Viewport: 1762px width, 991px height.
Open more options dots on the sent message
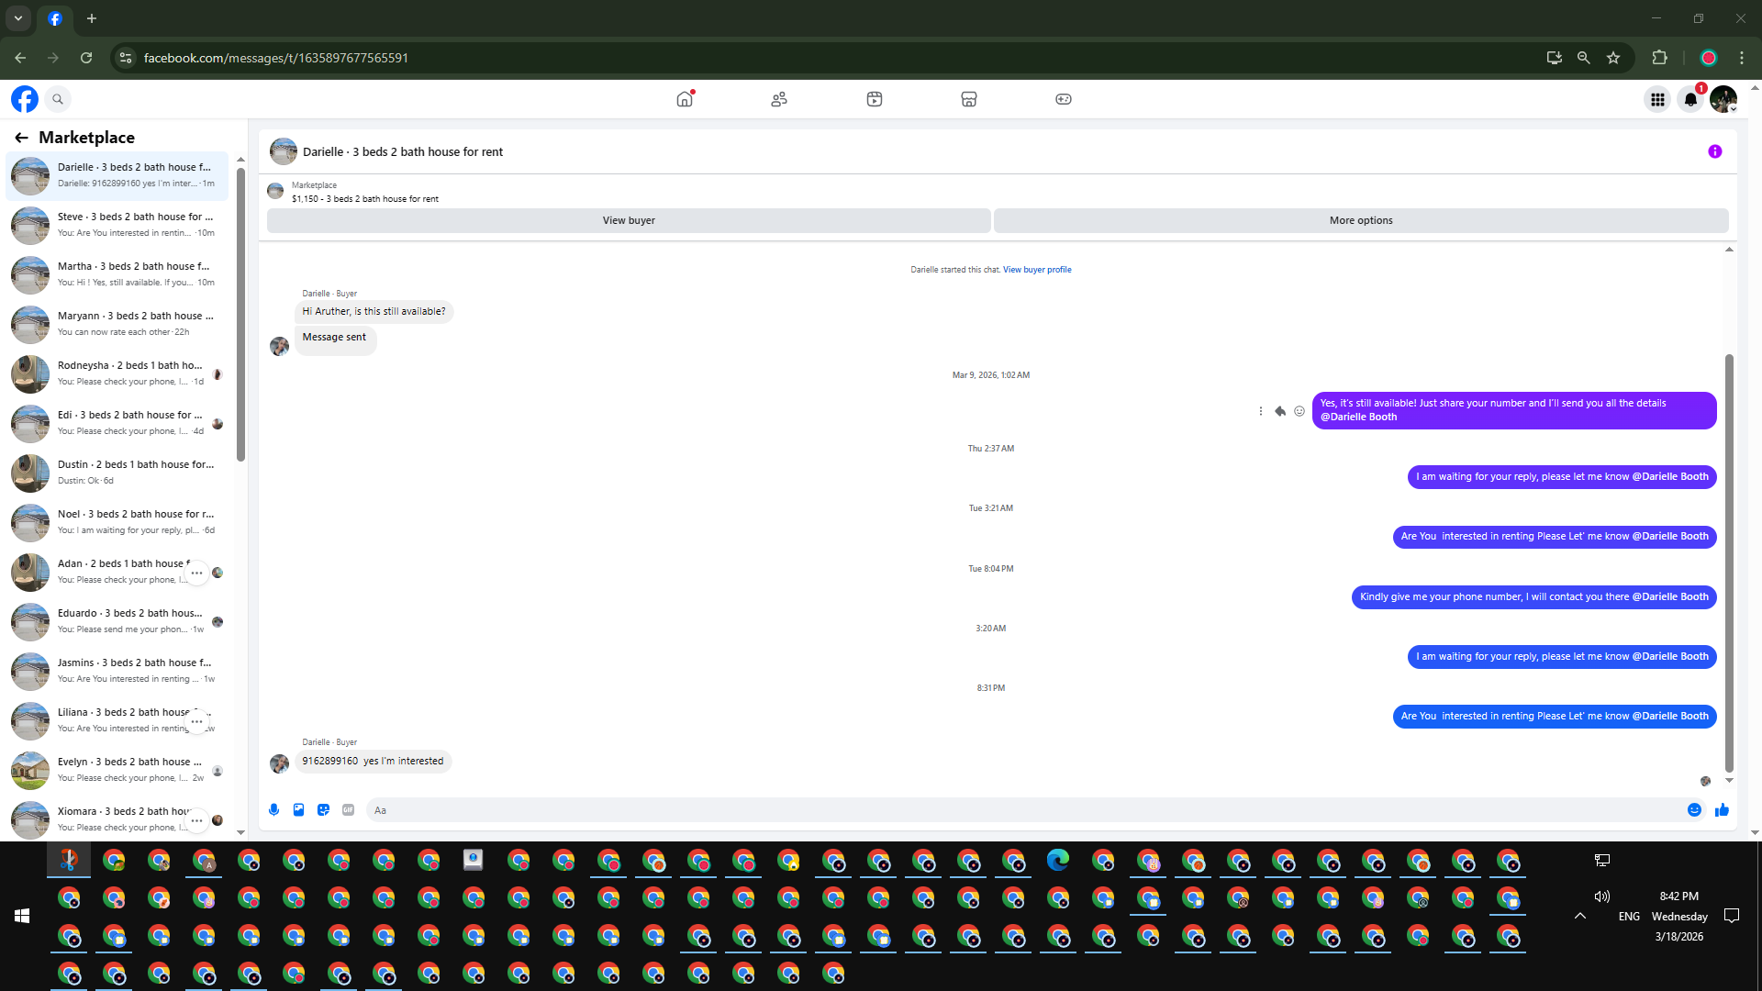point(1260,411)
